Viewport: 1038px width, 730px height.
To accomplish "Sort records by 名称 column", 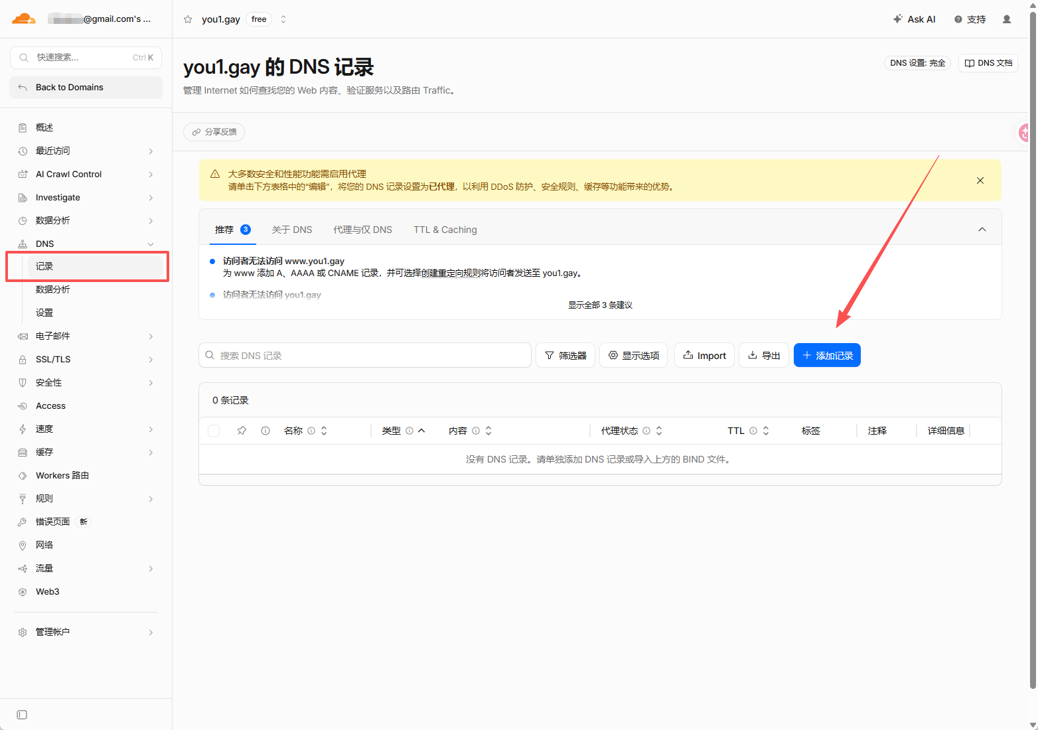I will pyautogui.click(x=324, y=431).
